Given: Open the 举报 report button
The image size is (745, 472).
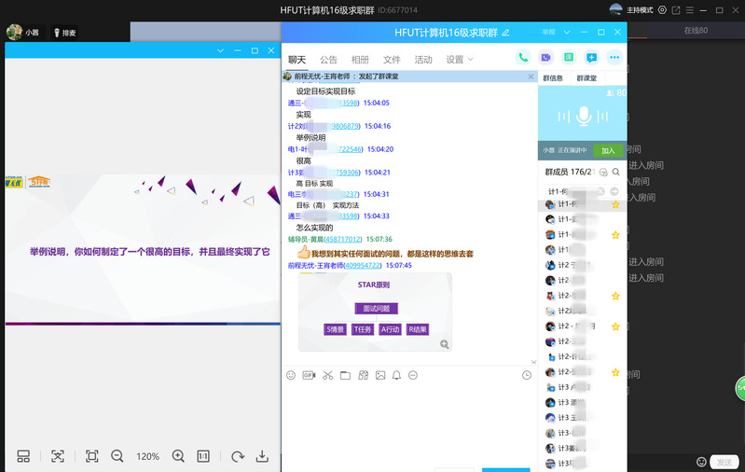Looking at the screenshot, I should [548, 32].
